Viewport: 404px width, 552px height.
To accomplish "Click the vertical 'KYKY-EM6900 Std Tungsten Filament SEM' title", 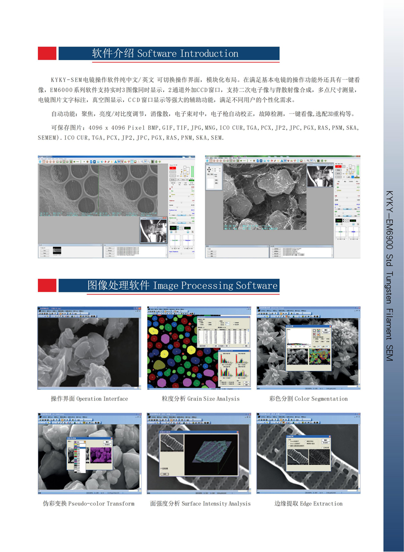I will (x=389, y=276).
